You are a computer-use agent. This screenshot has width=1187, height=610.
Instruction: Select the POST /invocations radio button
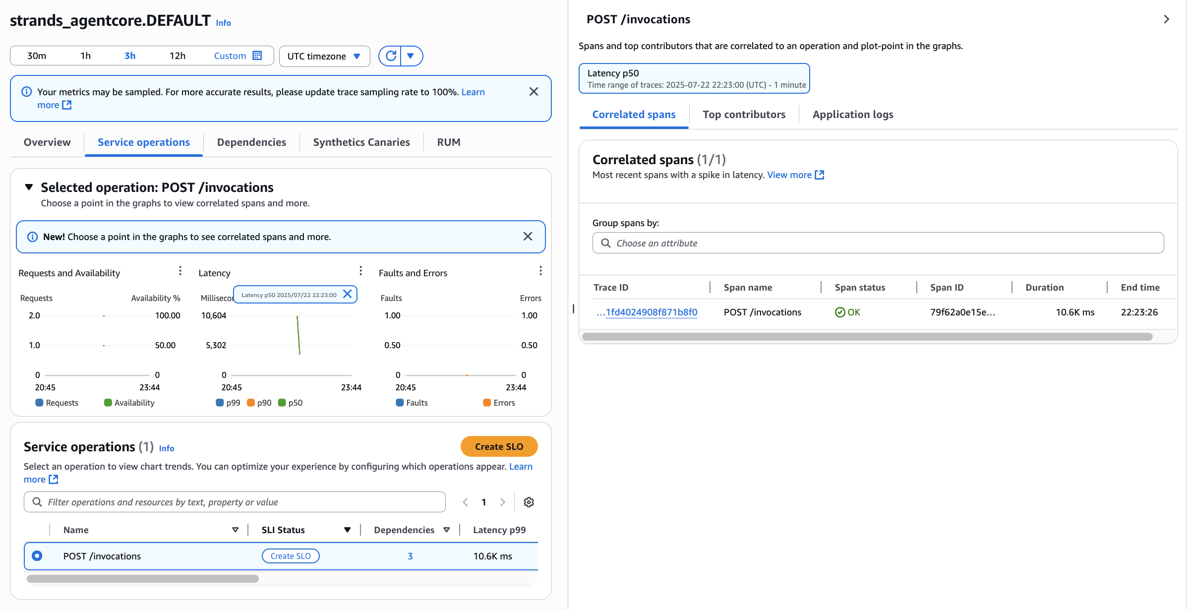37,556
